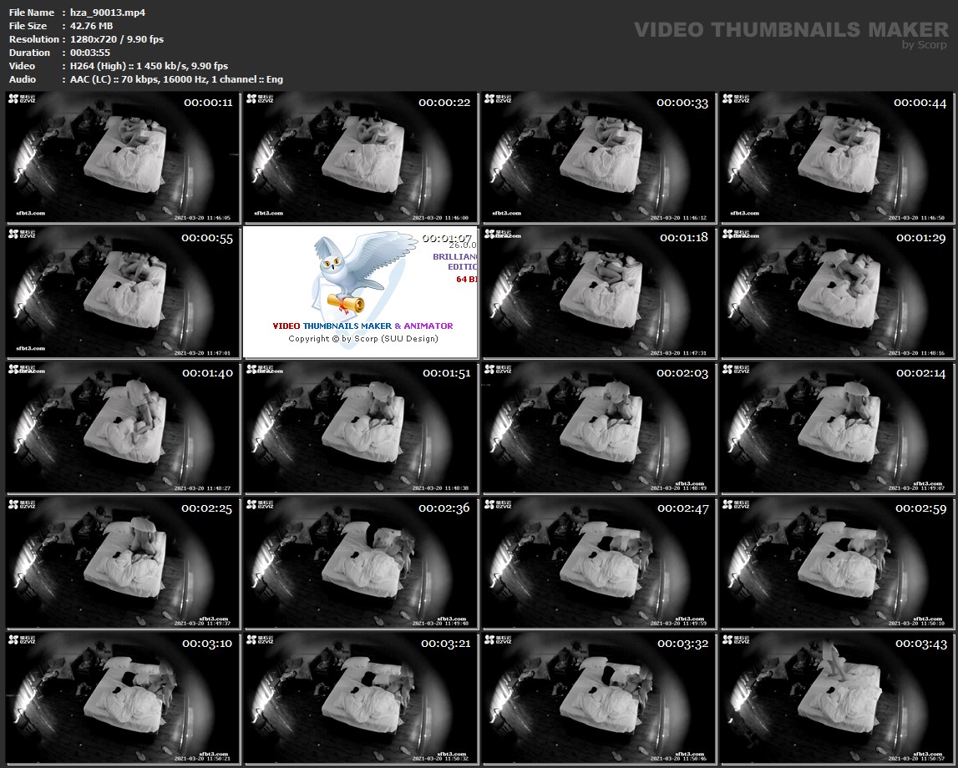The width and height of the screenshot is (958, 768).
Task: Select the thumbnail stamped 00:01:40
Action: [x=123, y=427]
